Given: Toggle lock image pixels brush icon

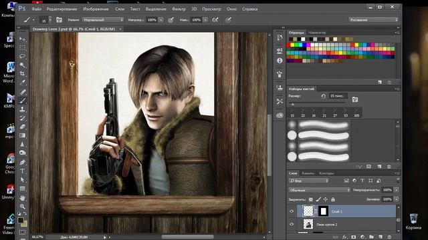Looking at the screenshot, I should coord(318,199).
